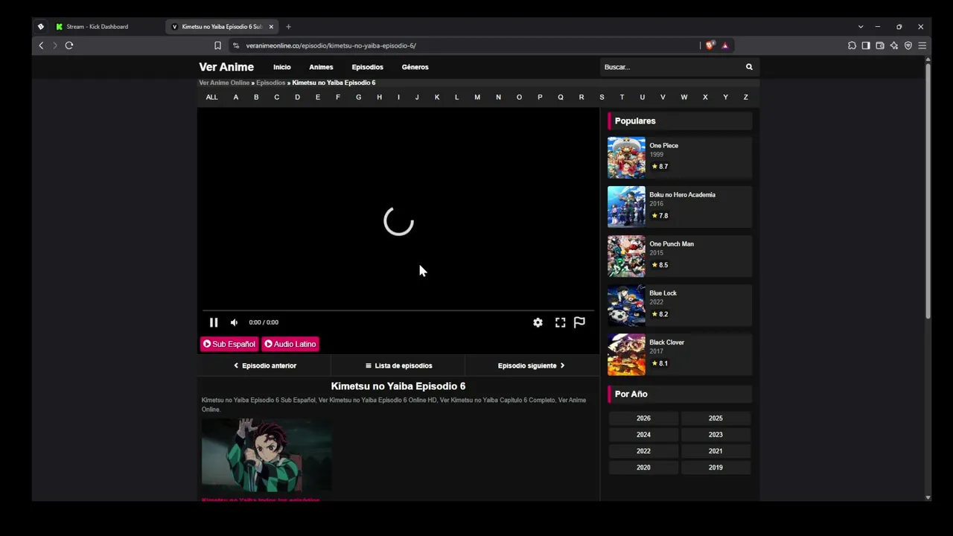Click the address bar URL

331,45
